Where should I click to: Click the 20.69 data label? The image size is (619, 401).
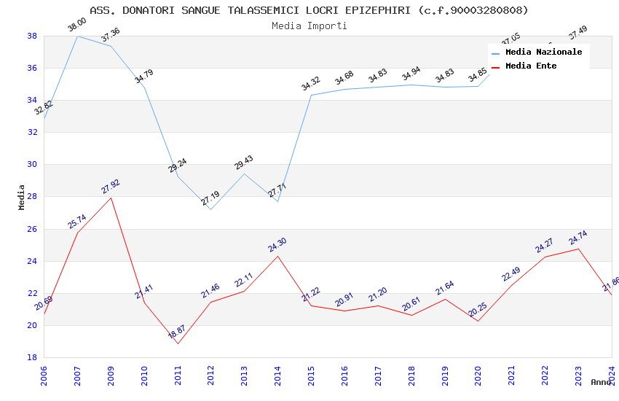coord(44,303)
